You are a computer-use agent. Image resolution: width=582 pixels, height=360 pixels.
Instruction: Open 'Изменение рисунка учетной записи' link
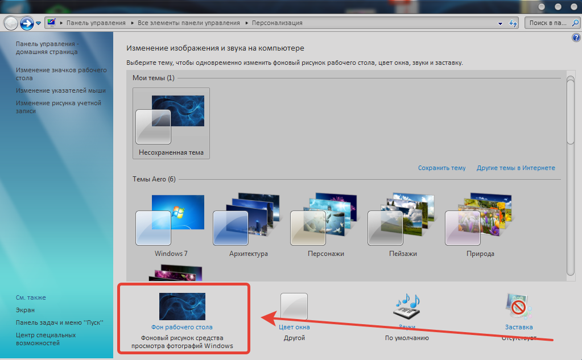[58, 107]
